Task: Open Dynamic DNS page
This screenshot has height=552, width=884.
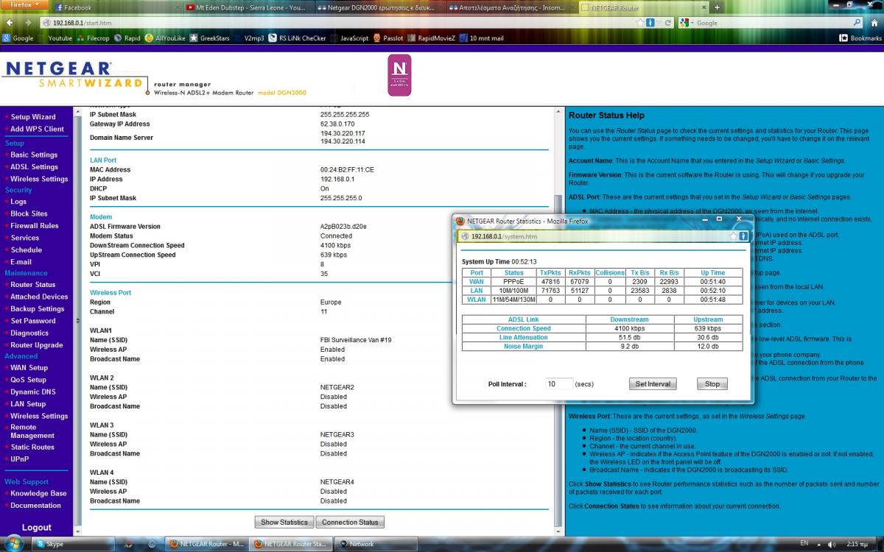Action: 32,392
